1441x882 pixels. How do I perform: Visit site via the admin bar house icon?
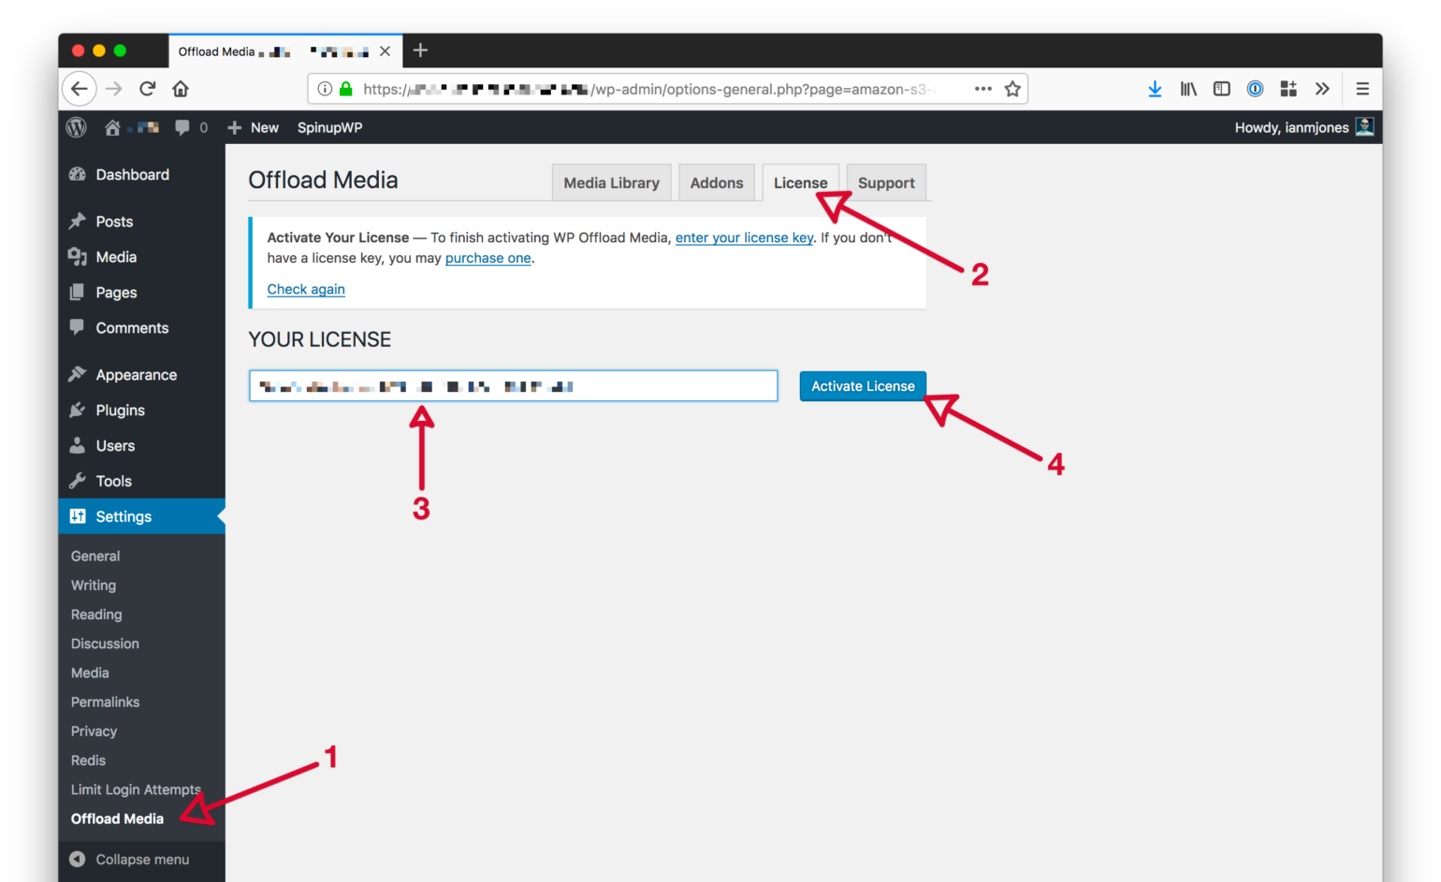[x=112, y=127]
